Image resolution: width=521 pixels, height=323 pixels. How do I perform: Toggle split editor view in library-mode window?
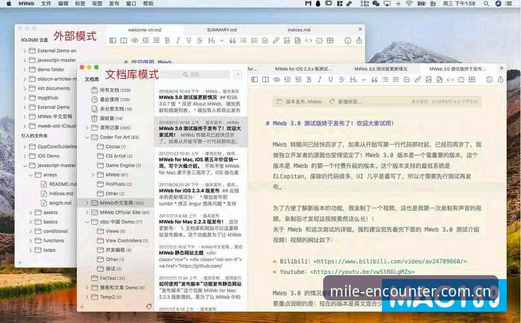pyautogui.click(x=266, y=79)
